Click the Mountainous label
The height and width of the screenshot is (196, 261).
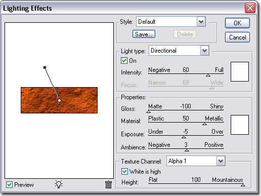(228, 180)
